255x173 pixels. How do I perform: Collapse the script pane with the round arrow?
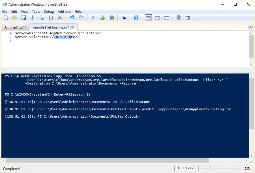tap(250, 27)
